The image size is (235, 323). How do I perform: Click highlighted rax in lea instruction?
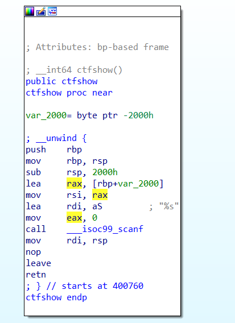coord(74,184)
